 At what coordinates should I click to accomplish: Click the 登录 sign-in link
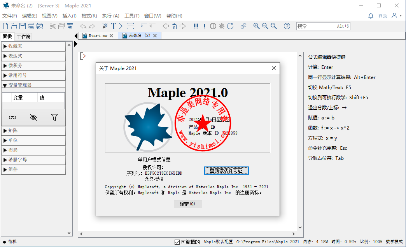pos(382,16)
